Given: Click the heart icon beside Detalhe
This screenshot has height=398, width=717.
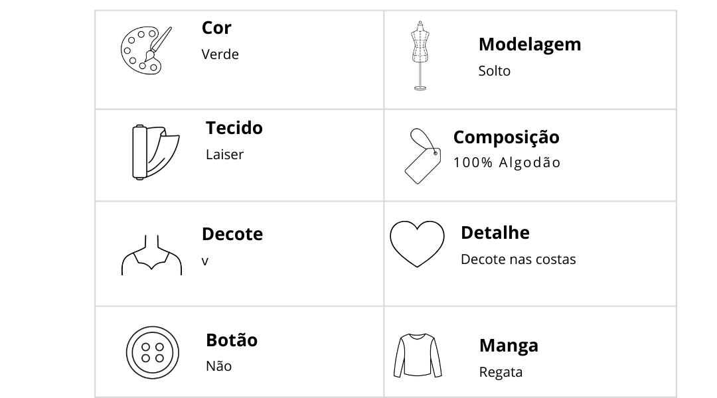Looking at the screenshot, I should click(417, 243).
